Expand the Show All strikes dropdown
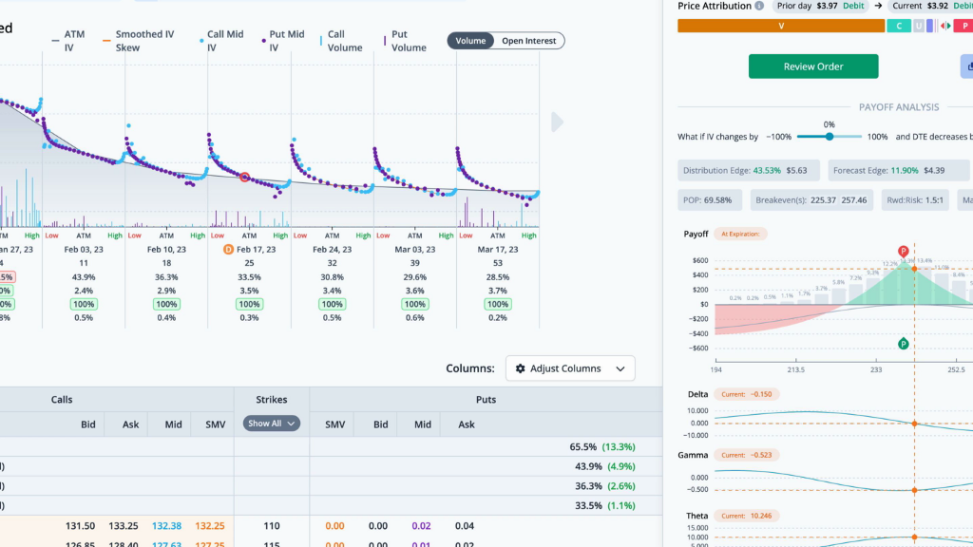 pos(272,424)
